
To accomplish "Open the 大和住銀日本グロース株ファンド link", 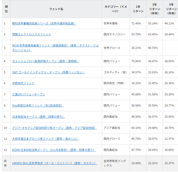I will (45, 139).
